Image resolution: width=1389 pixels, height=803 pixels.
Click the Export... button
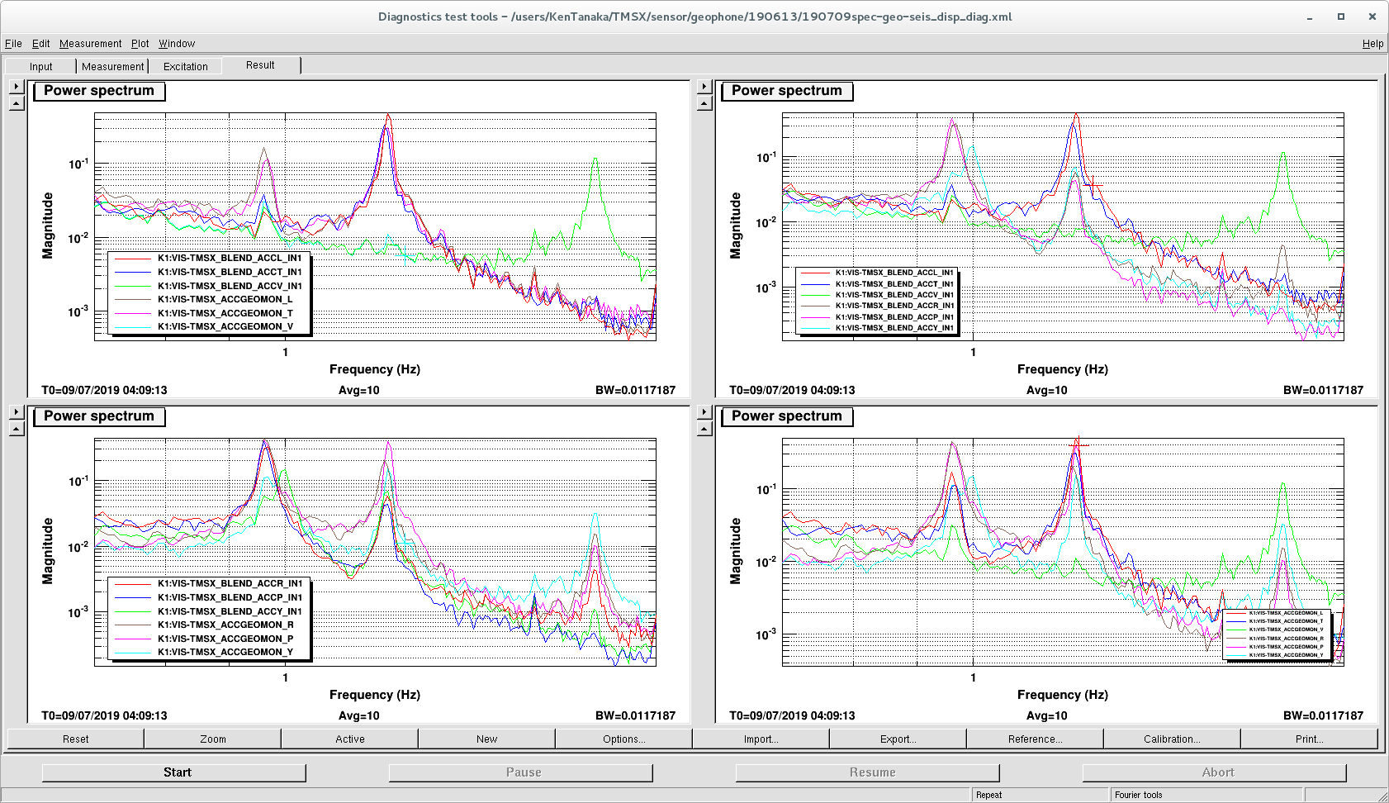(898, 739)
